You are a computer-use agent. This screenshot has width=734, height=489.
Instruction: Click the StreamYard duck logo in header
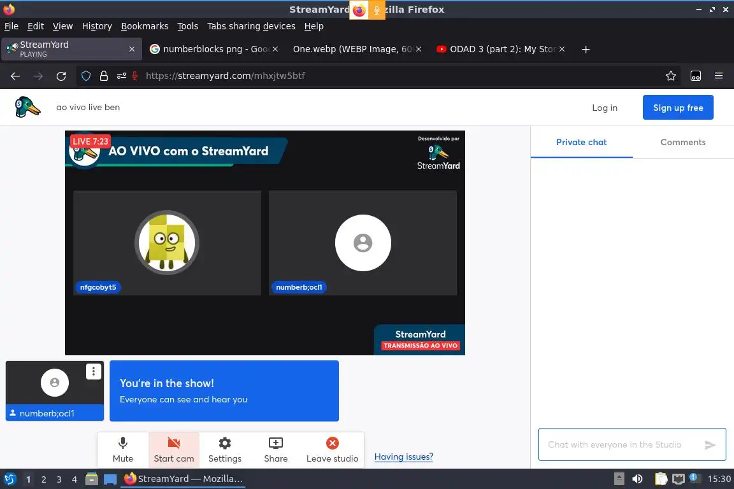coord(27,107)
